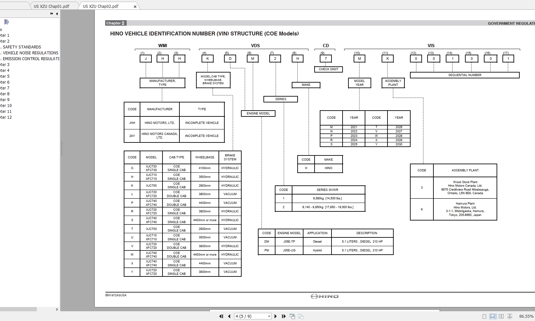The width and height of the screenshot is (535, 321).
Task: Switch to two-page facing view
Action: [x=501, y=316]
